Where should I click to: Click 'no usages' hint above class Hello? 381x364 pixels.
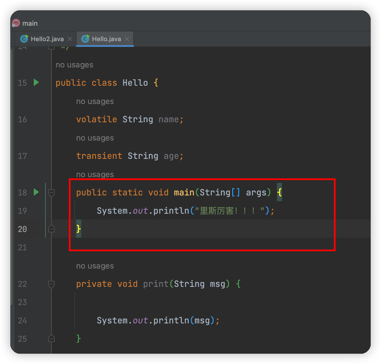74,65
